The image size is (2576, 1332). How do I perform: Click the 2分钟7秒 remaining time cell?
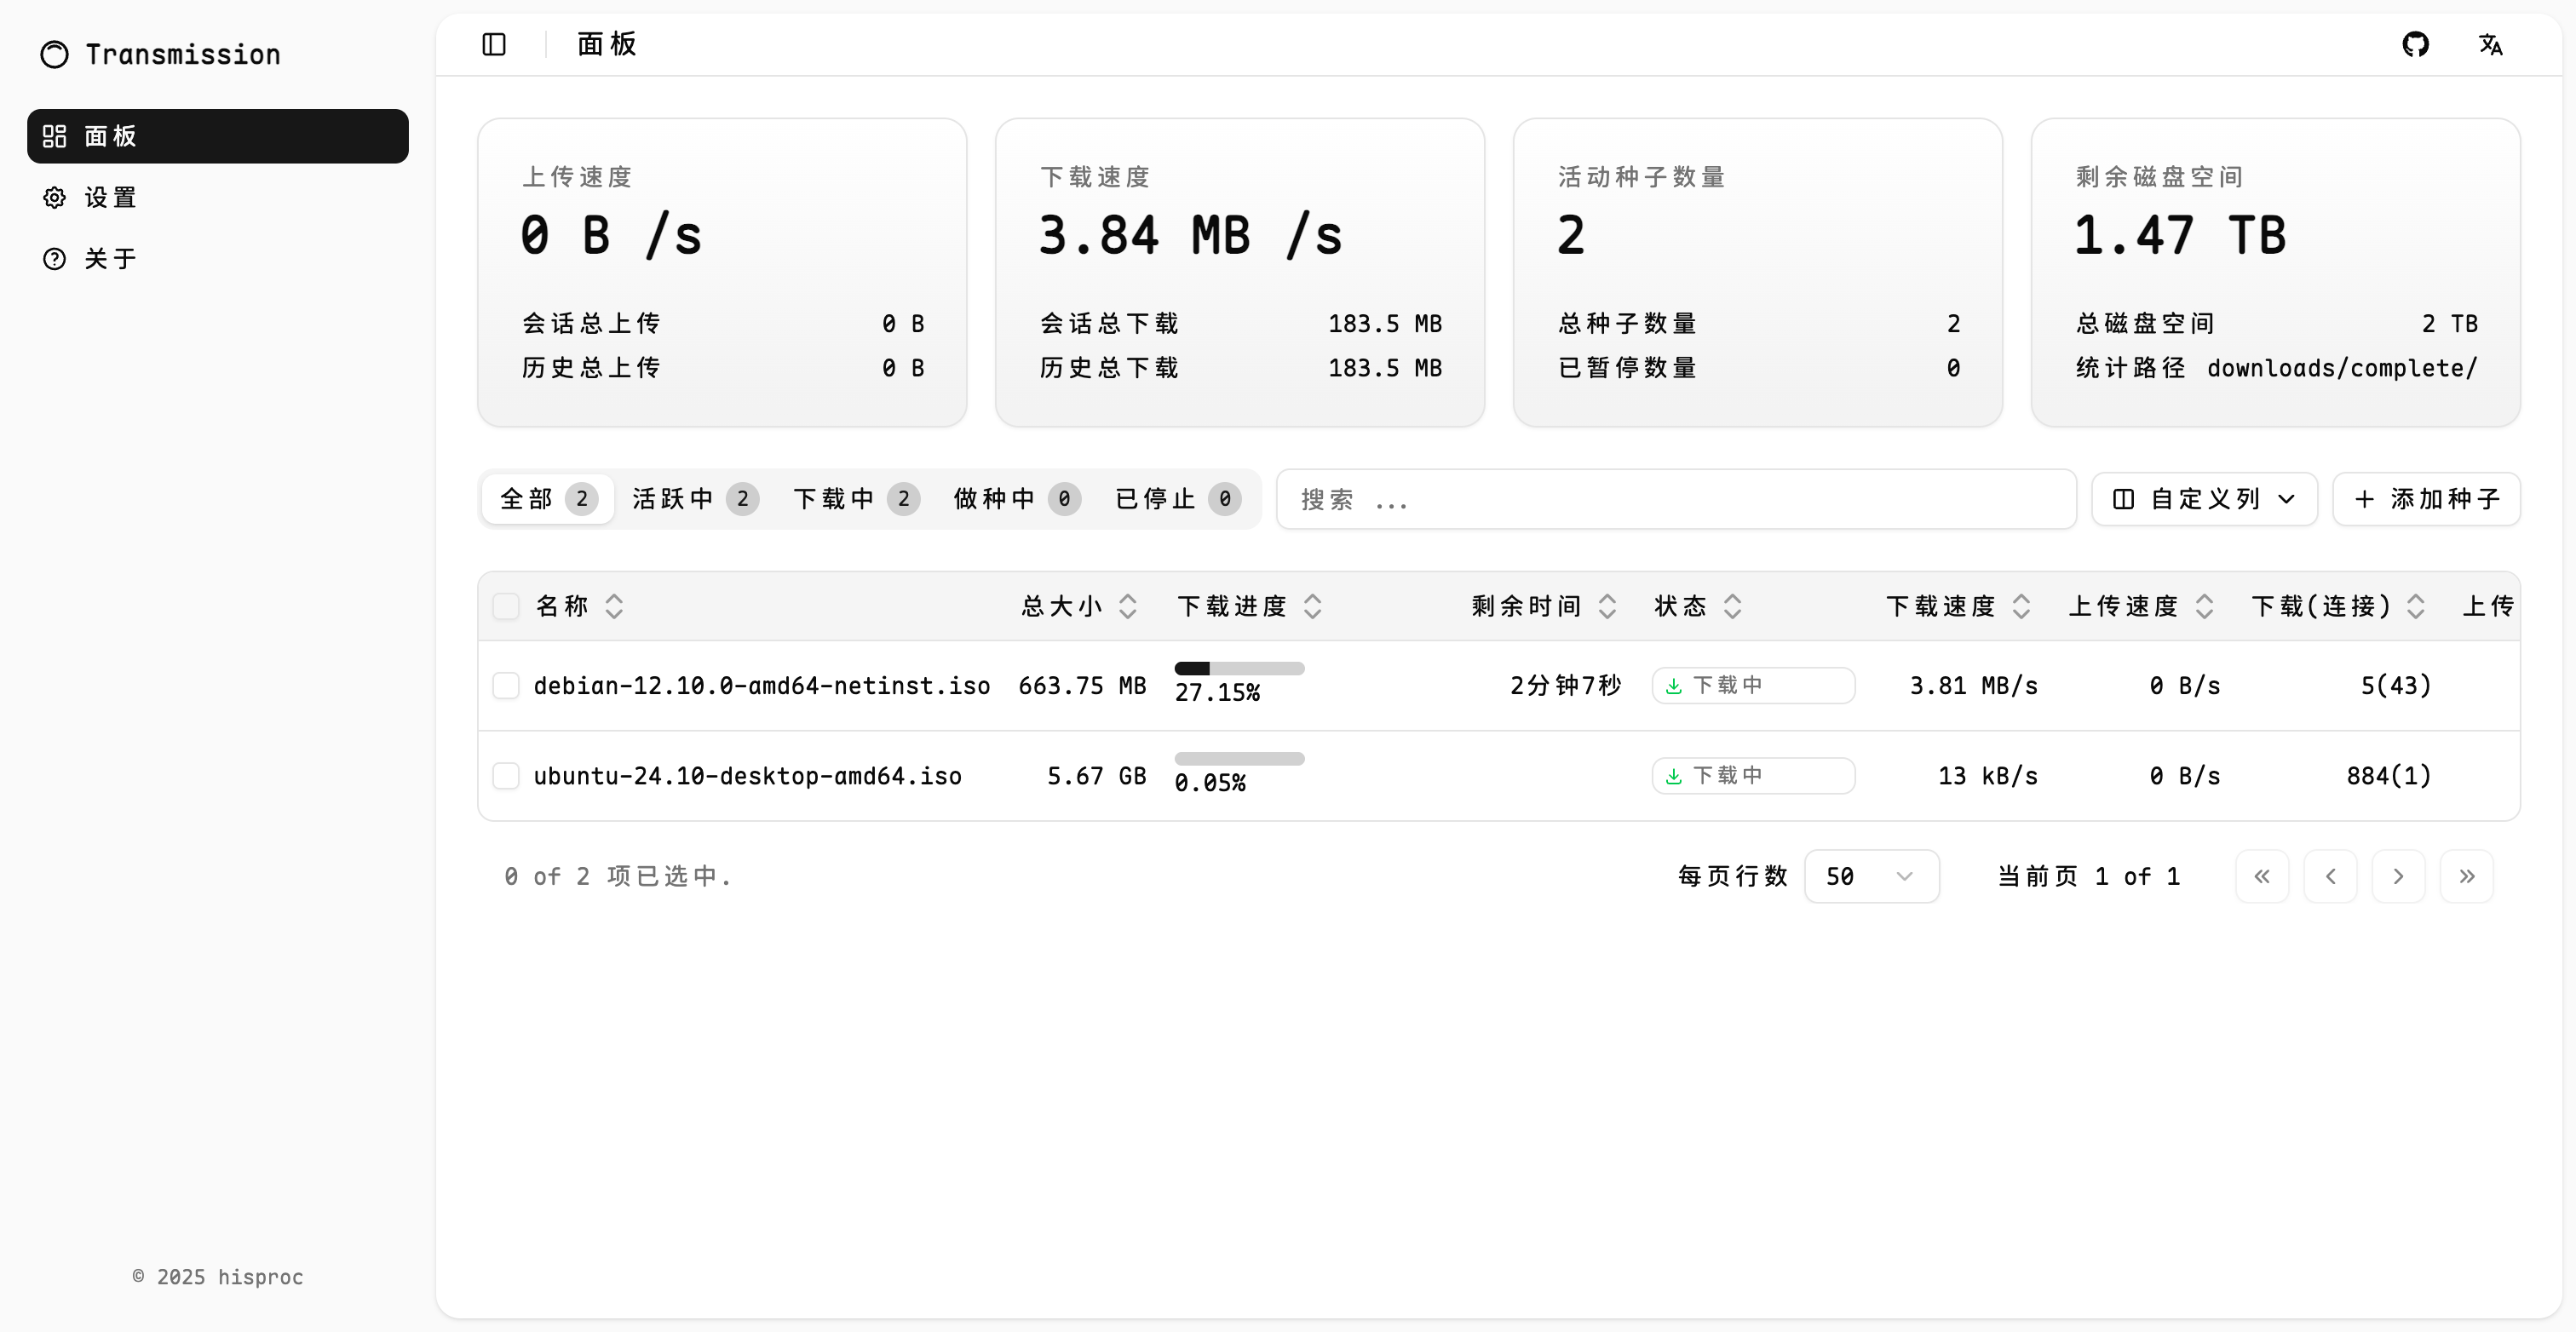click(x=1565, y=685)
